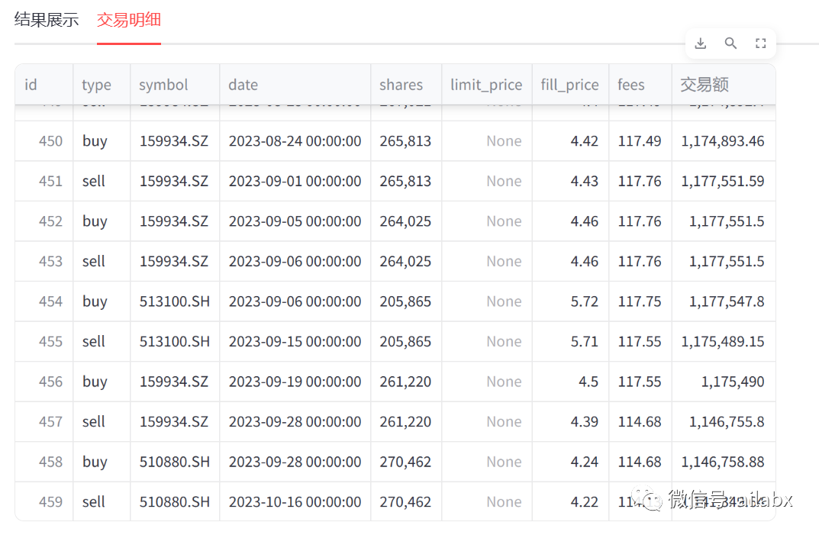Click type cell sell in row 451

point(102,182)
